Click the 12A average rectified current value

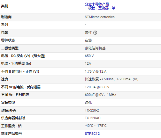(88, 63)
